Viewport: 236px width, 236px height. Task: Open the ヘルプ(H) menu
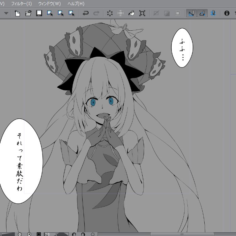(x=76, y=4)
